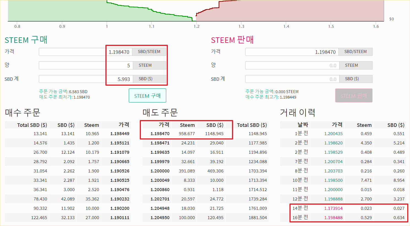Select buy order row priced 1.195121

point(68,143)
